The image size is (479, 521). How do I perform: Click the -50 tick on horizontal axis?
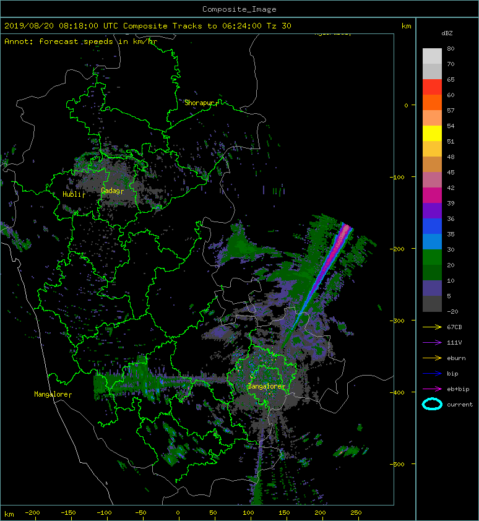coord(140,513)
